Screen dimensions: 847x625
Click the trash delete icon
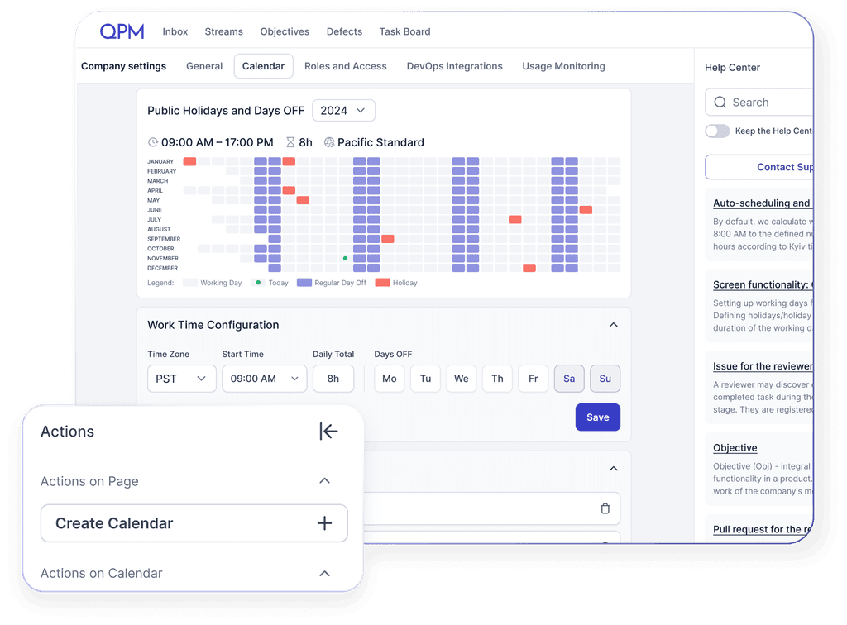tap(605, 508)
